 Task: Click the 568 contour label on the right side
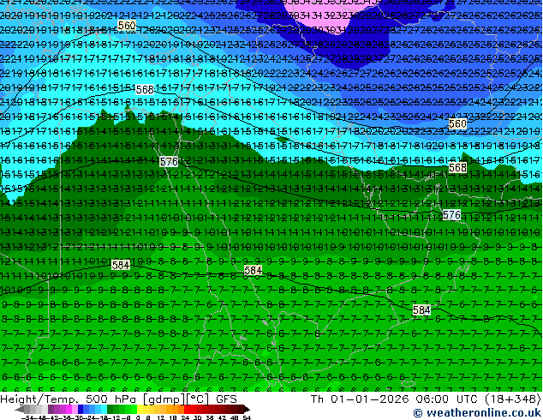(457, 168)
